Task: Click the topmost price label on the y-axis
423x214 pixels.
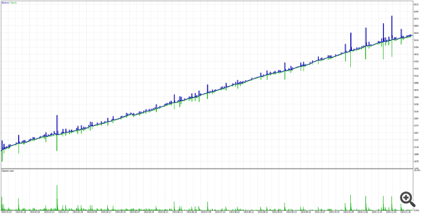Action: [x=416, y=5]
